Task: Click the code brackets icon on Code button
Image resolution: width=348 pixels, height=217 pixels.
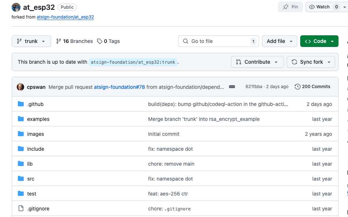Action: (x=308, y=42)
